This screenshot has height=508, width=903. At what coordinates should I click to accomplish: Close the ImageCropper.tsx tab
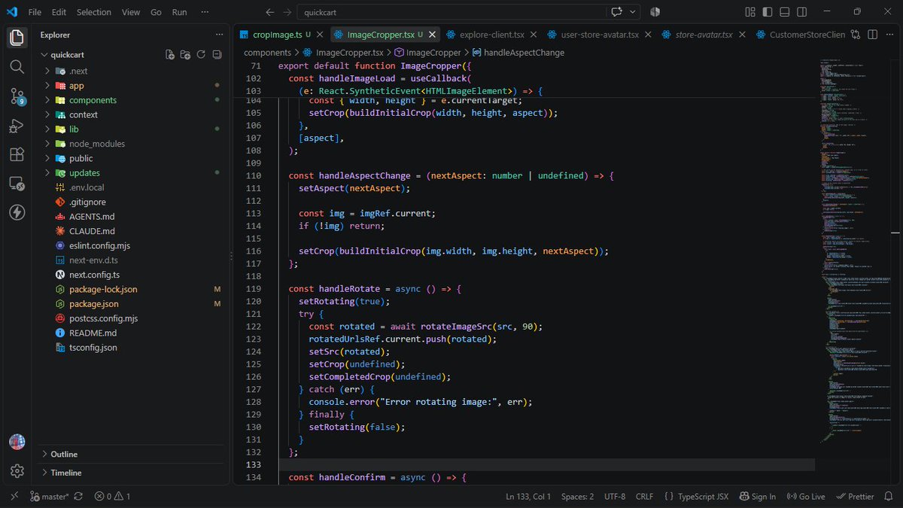click(x=432, y=35)
